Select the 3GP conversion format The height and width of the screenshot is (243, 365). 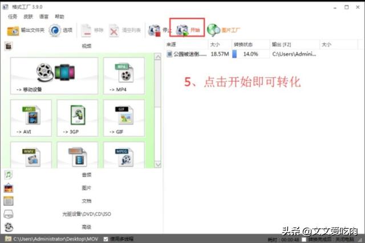(x=77, y=118)
